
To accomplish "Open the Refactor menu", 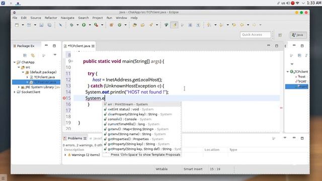I will pyautogui.click(x=51, y=18).
